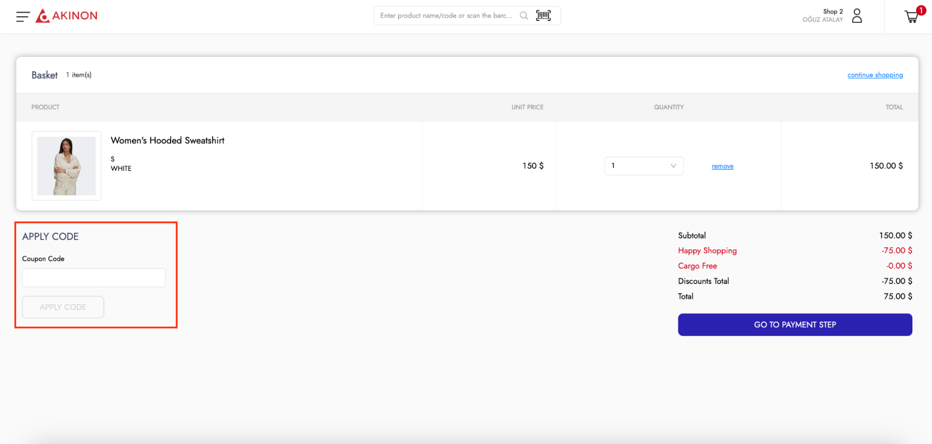
Task: Open the barcode scanner icon
Action: pyautogui.click(x=543, y=16)
